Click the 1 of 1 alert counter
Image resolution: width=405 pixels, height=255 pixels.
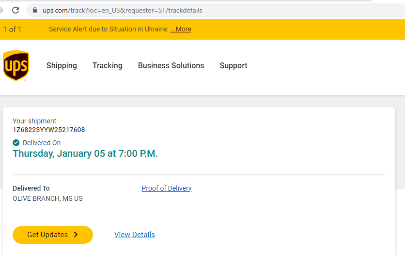point(12,30)
